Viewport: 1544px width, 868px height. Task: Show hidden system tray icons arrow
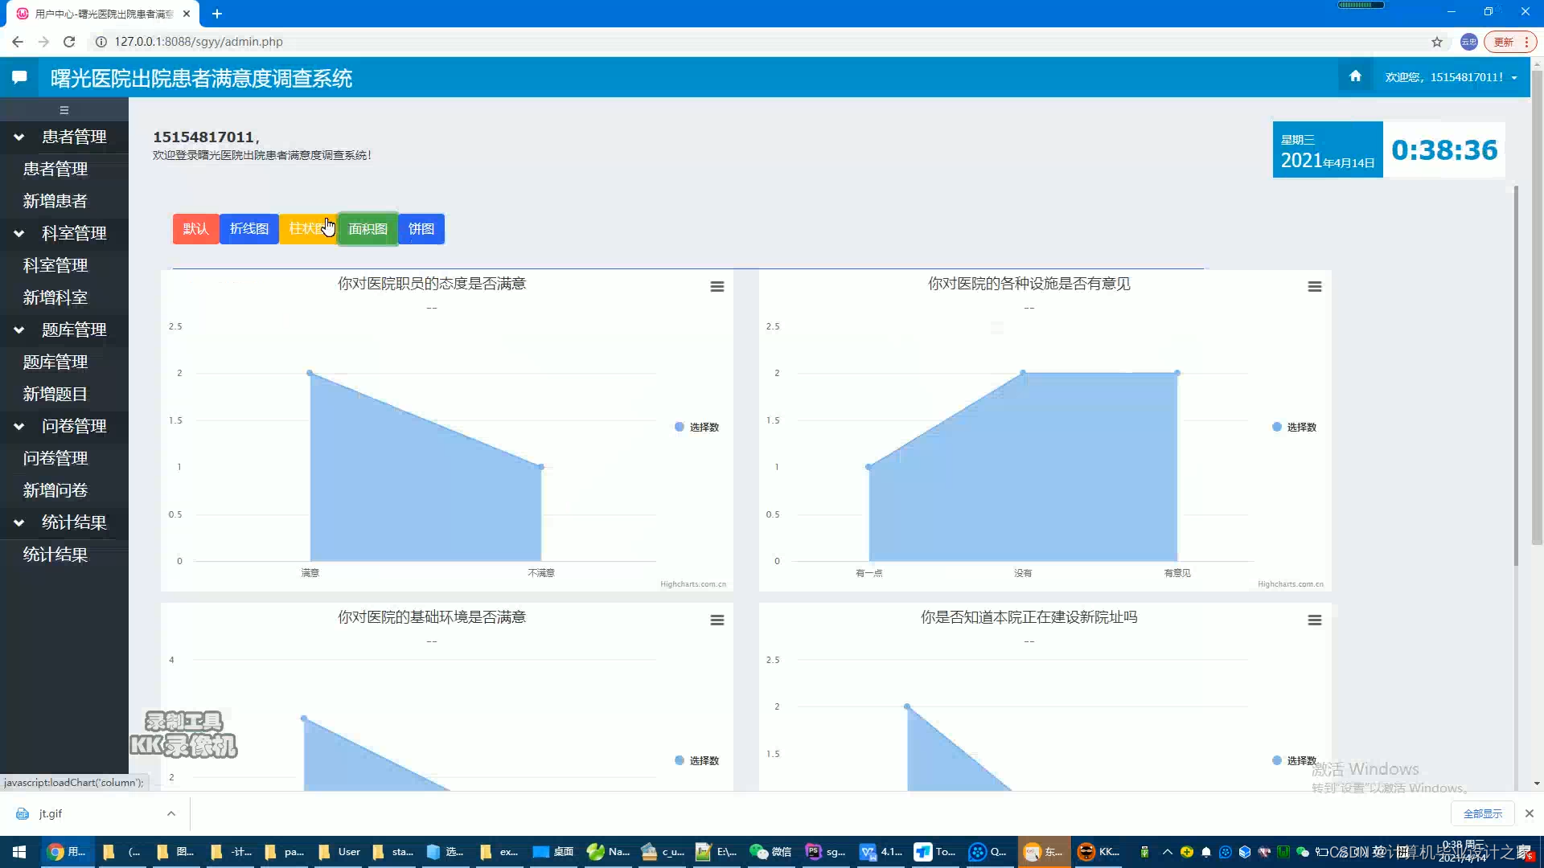pyautogui.click(x=1168, y=852)
